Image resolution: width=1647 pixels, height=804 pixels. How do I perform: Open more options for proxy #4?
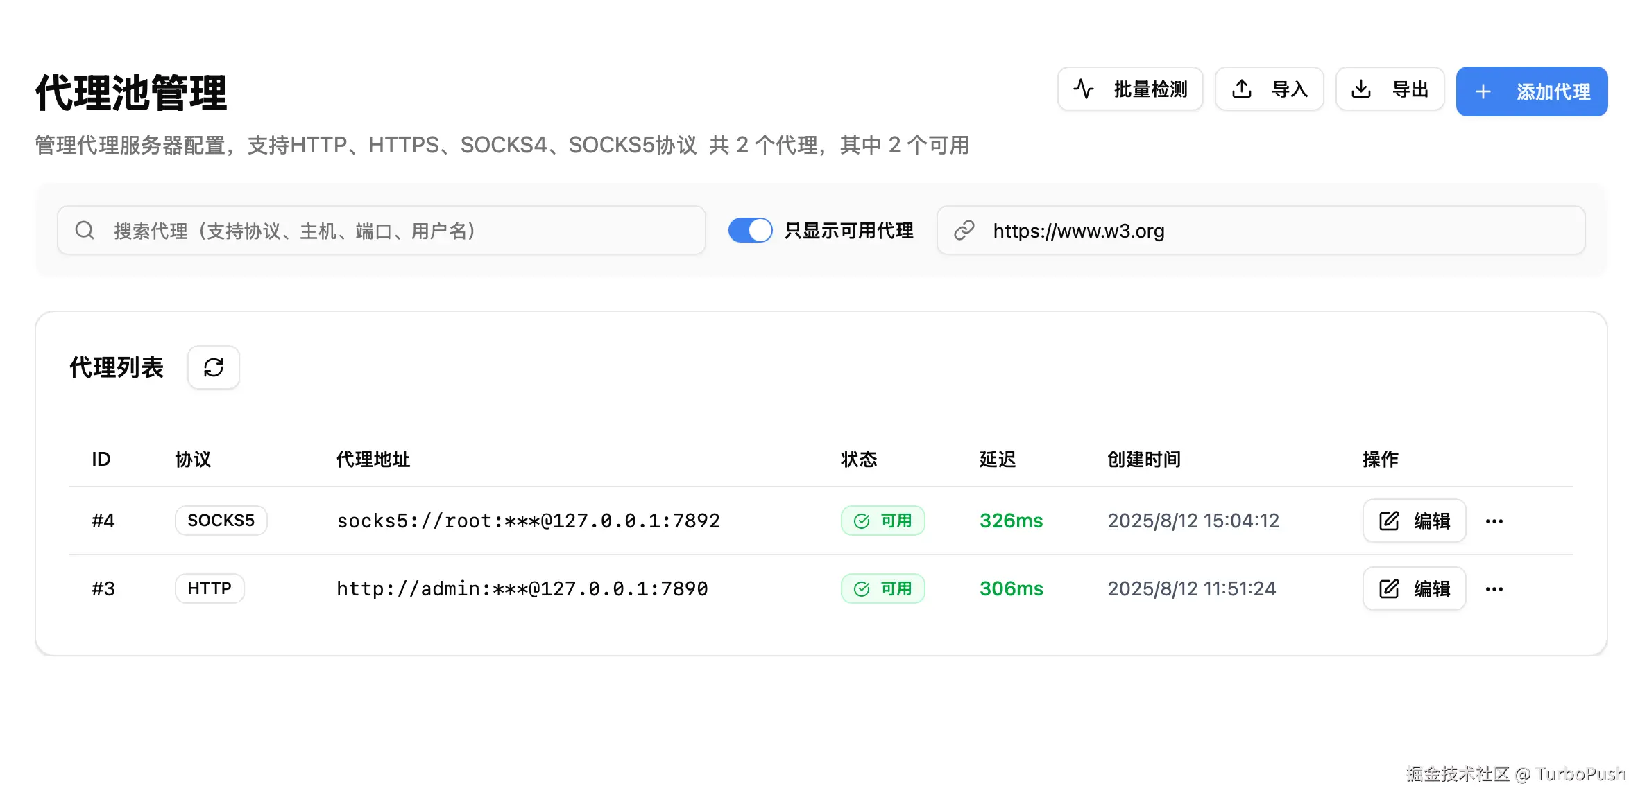point(1494,521)
